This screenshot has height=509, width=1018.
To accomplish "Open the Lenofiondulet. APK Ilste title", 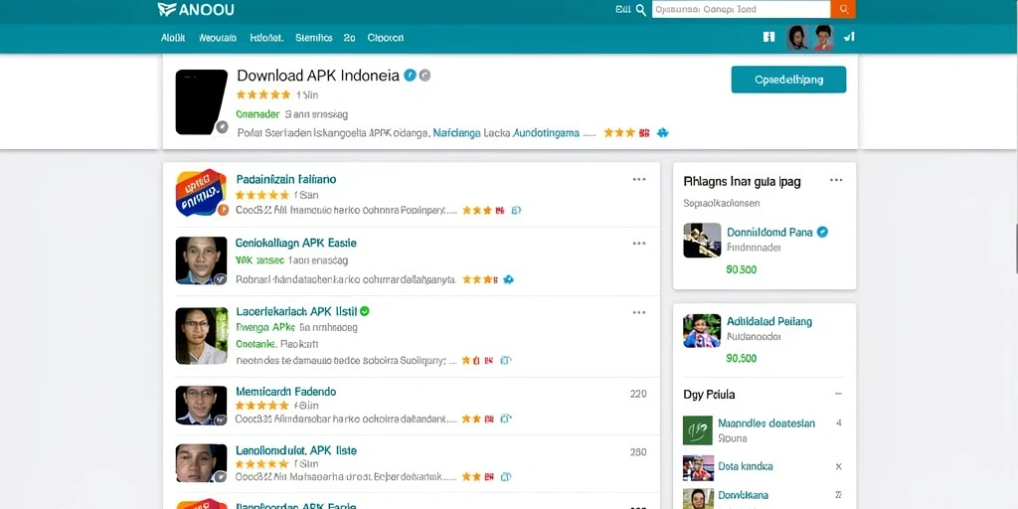I will click(296, 450).
